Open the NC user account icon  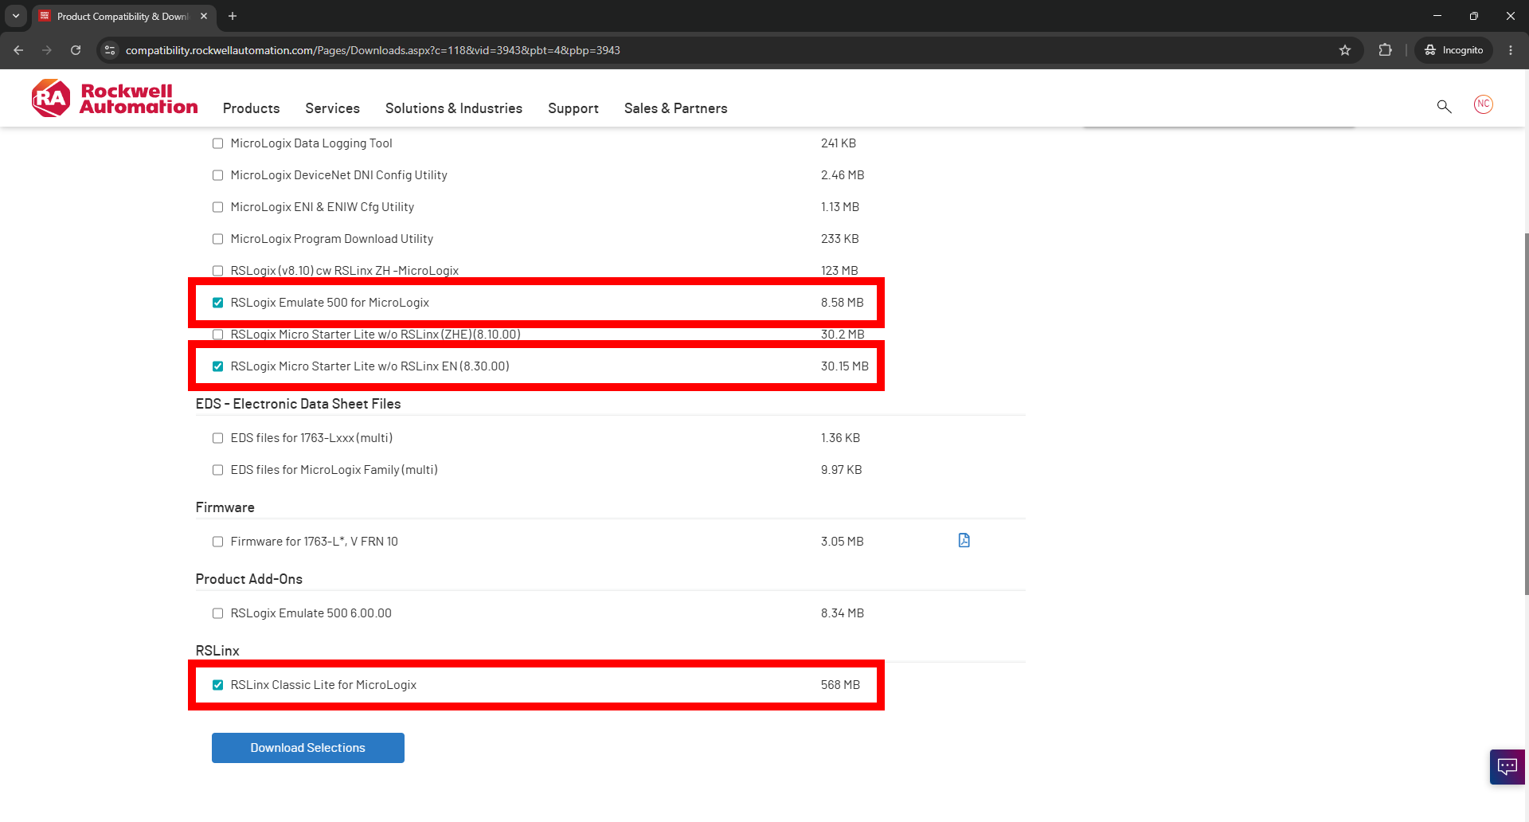coord(1483,104)
